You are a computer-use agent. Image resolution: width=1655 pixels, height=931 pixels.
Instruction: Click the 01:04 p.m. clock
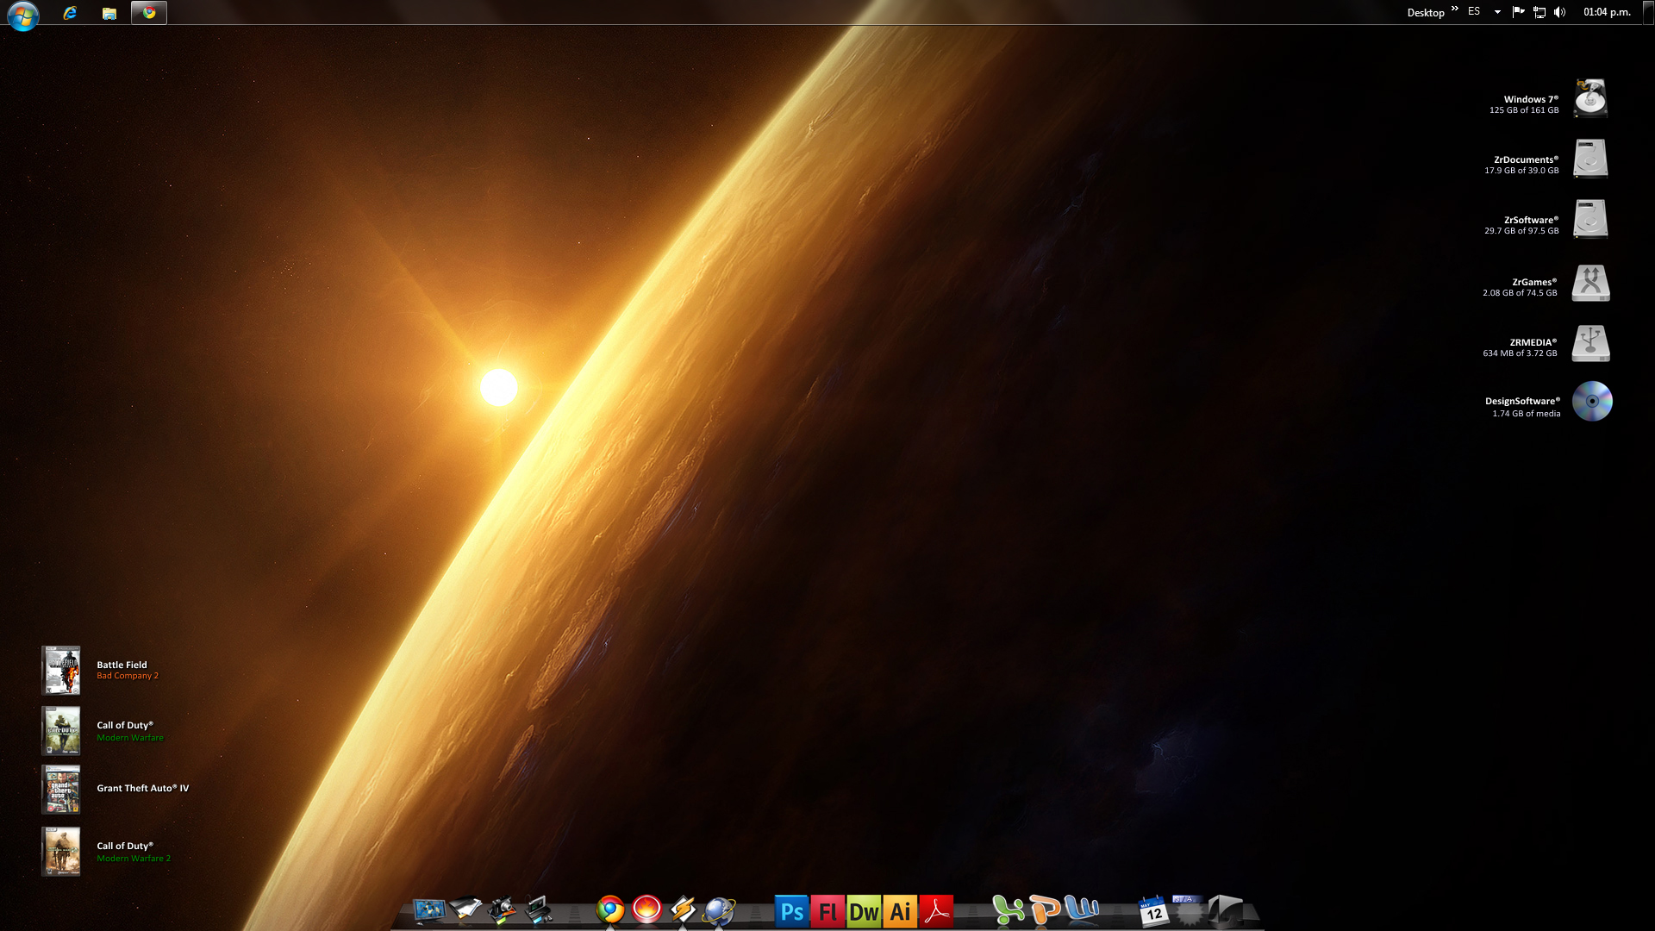tap(1607, 12)
